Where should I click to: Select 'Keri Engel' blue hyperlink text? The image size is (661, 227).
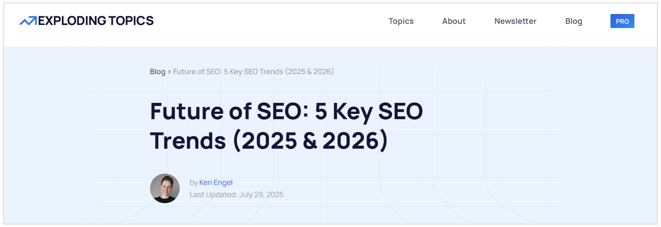[x=216, y=182]
